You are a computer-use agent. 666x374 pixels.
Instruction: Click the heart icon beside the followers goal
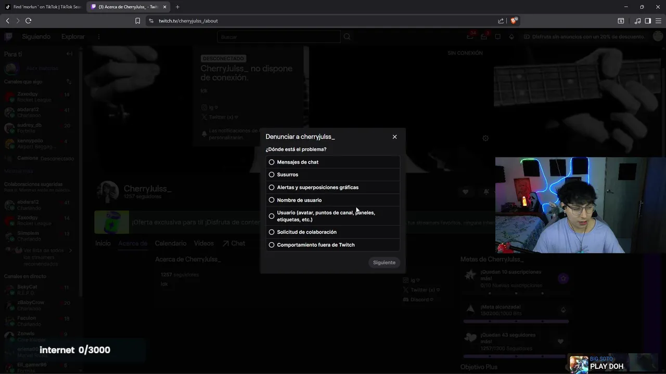pyautogui.click(x=560, y=341)
